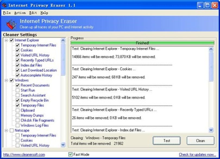
Task: Maximize the Internet Privacy Eraser window
Action: click(208, 5)
